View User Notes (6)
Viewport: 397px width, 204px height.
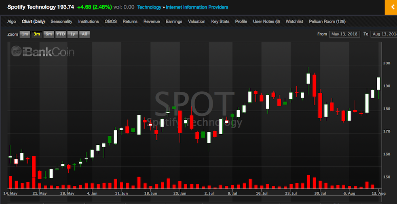click(x=266, y=21)
